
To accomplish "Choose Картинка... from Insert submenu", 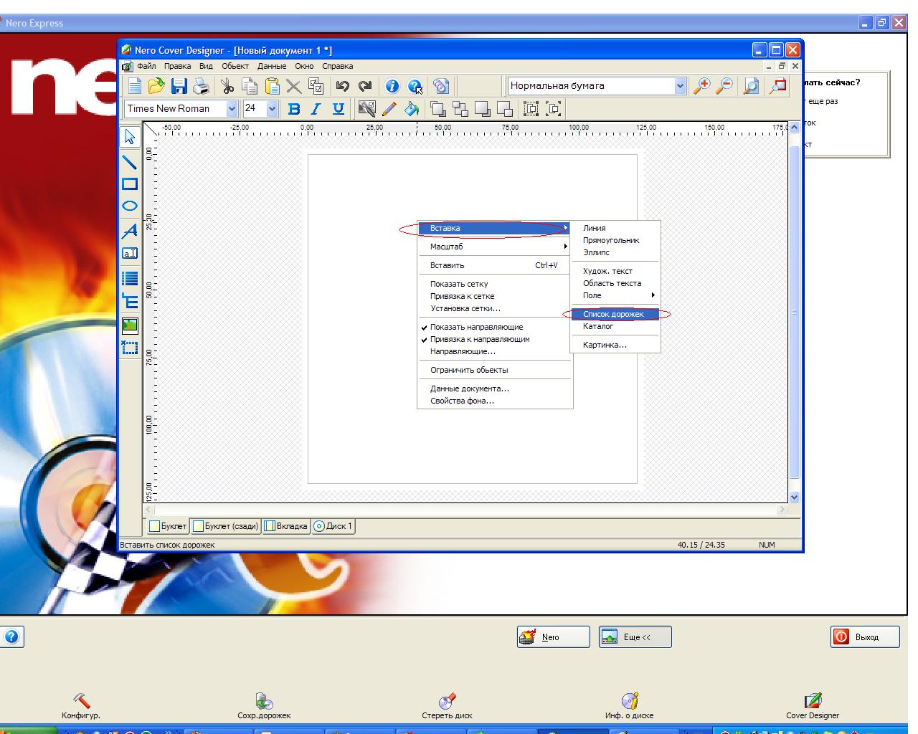I will (x=615, y=345).
